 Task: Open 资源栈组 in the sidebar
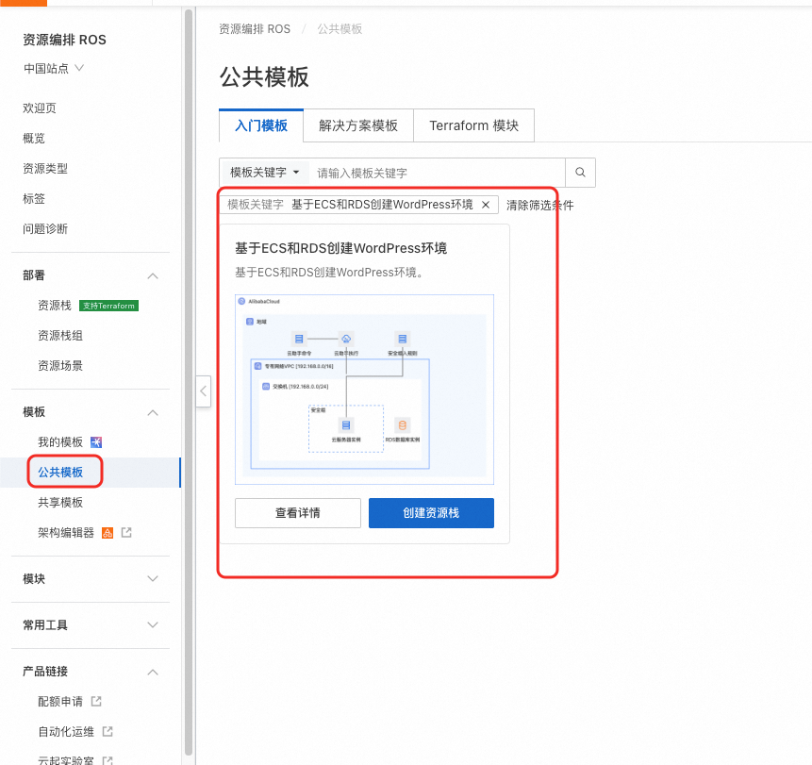tap(60, 336)
